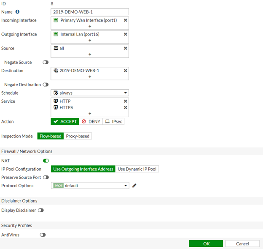Edit Protocol Options with pencil icon
The width and height of the screenshot is (263, 249).
[x=134, y=186]
